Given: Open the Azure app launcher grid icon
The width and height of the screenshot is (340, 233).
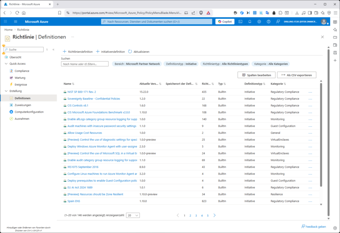Looking at the screenshot, I should (5, 21).
